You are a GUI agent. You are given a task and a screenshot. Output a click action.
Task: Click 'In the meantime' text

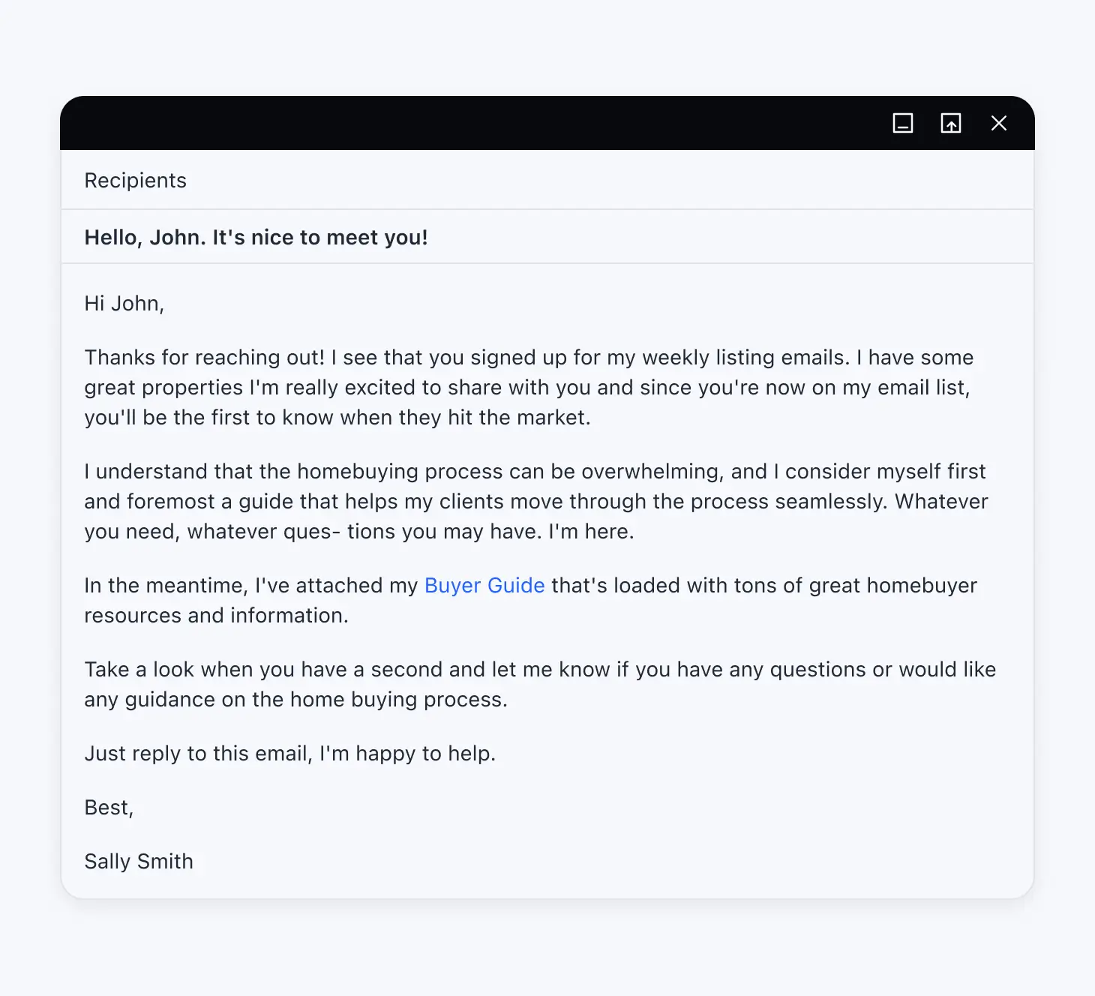(x=166, y=586)
